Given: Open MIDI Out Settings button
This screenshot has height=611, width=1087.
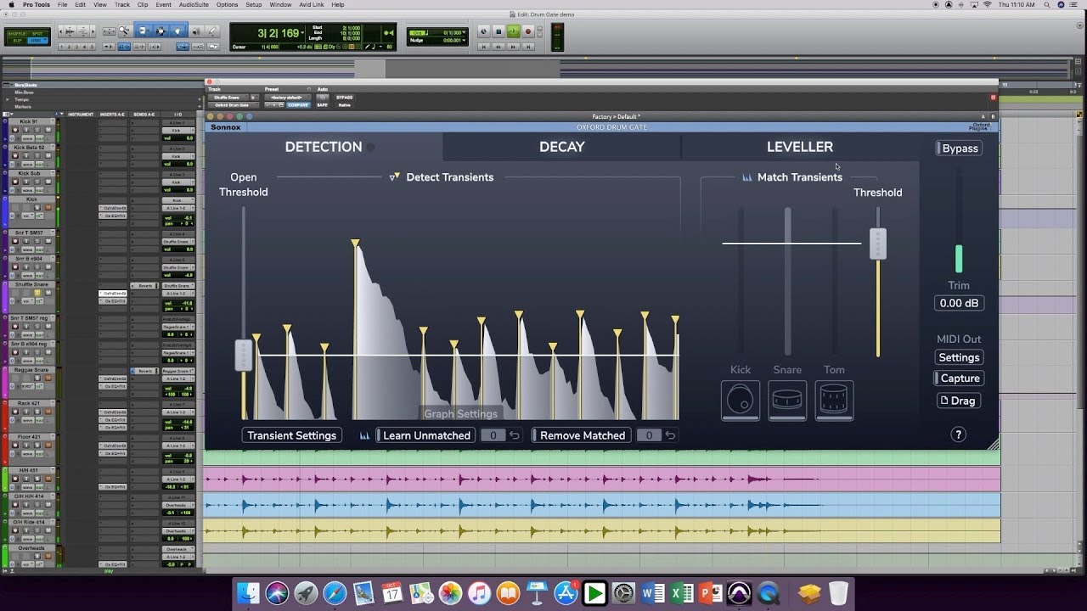Looking at the screenshot, I should tap(959, 357).
